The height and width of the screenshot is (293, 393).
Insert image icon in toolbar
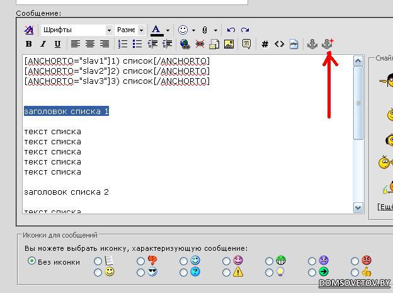point(229,44)
